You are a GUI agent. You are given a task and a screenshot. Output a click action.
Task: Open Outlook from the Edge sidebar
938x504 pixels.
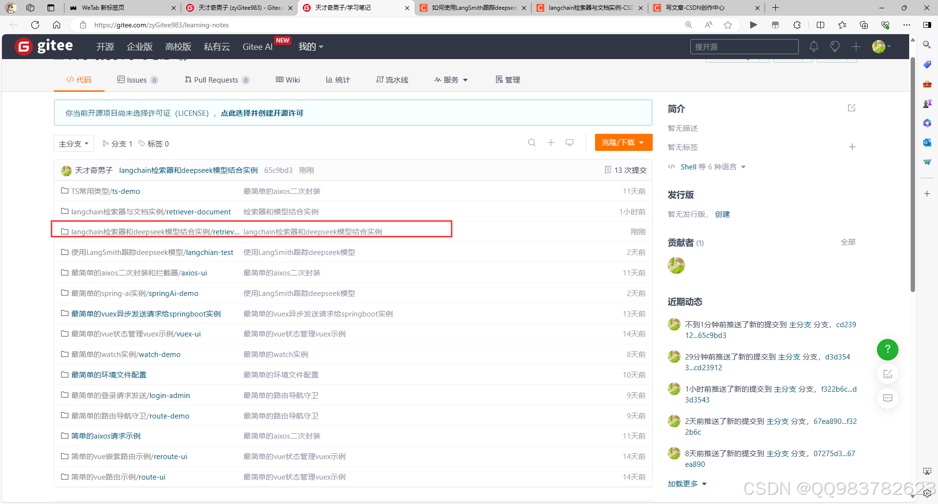click(927, 143)
